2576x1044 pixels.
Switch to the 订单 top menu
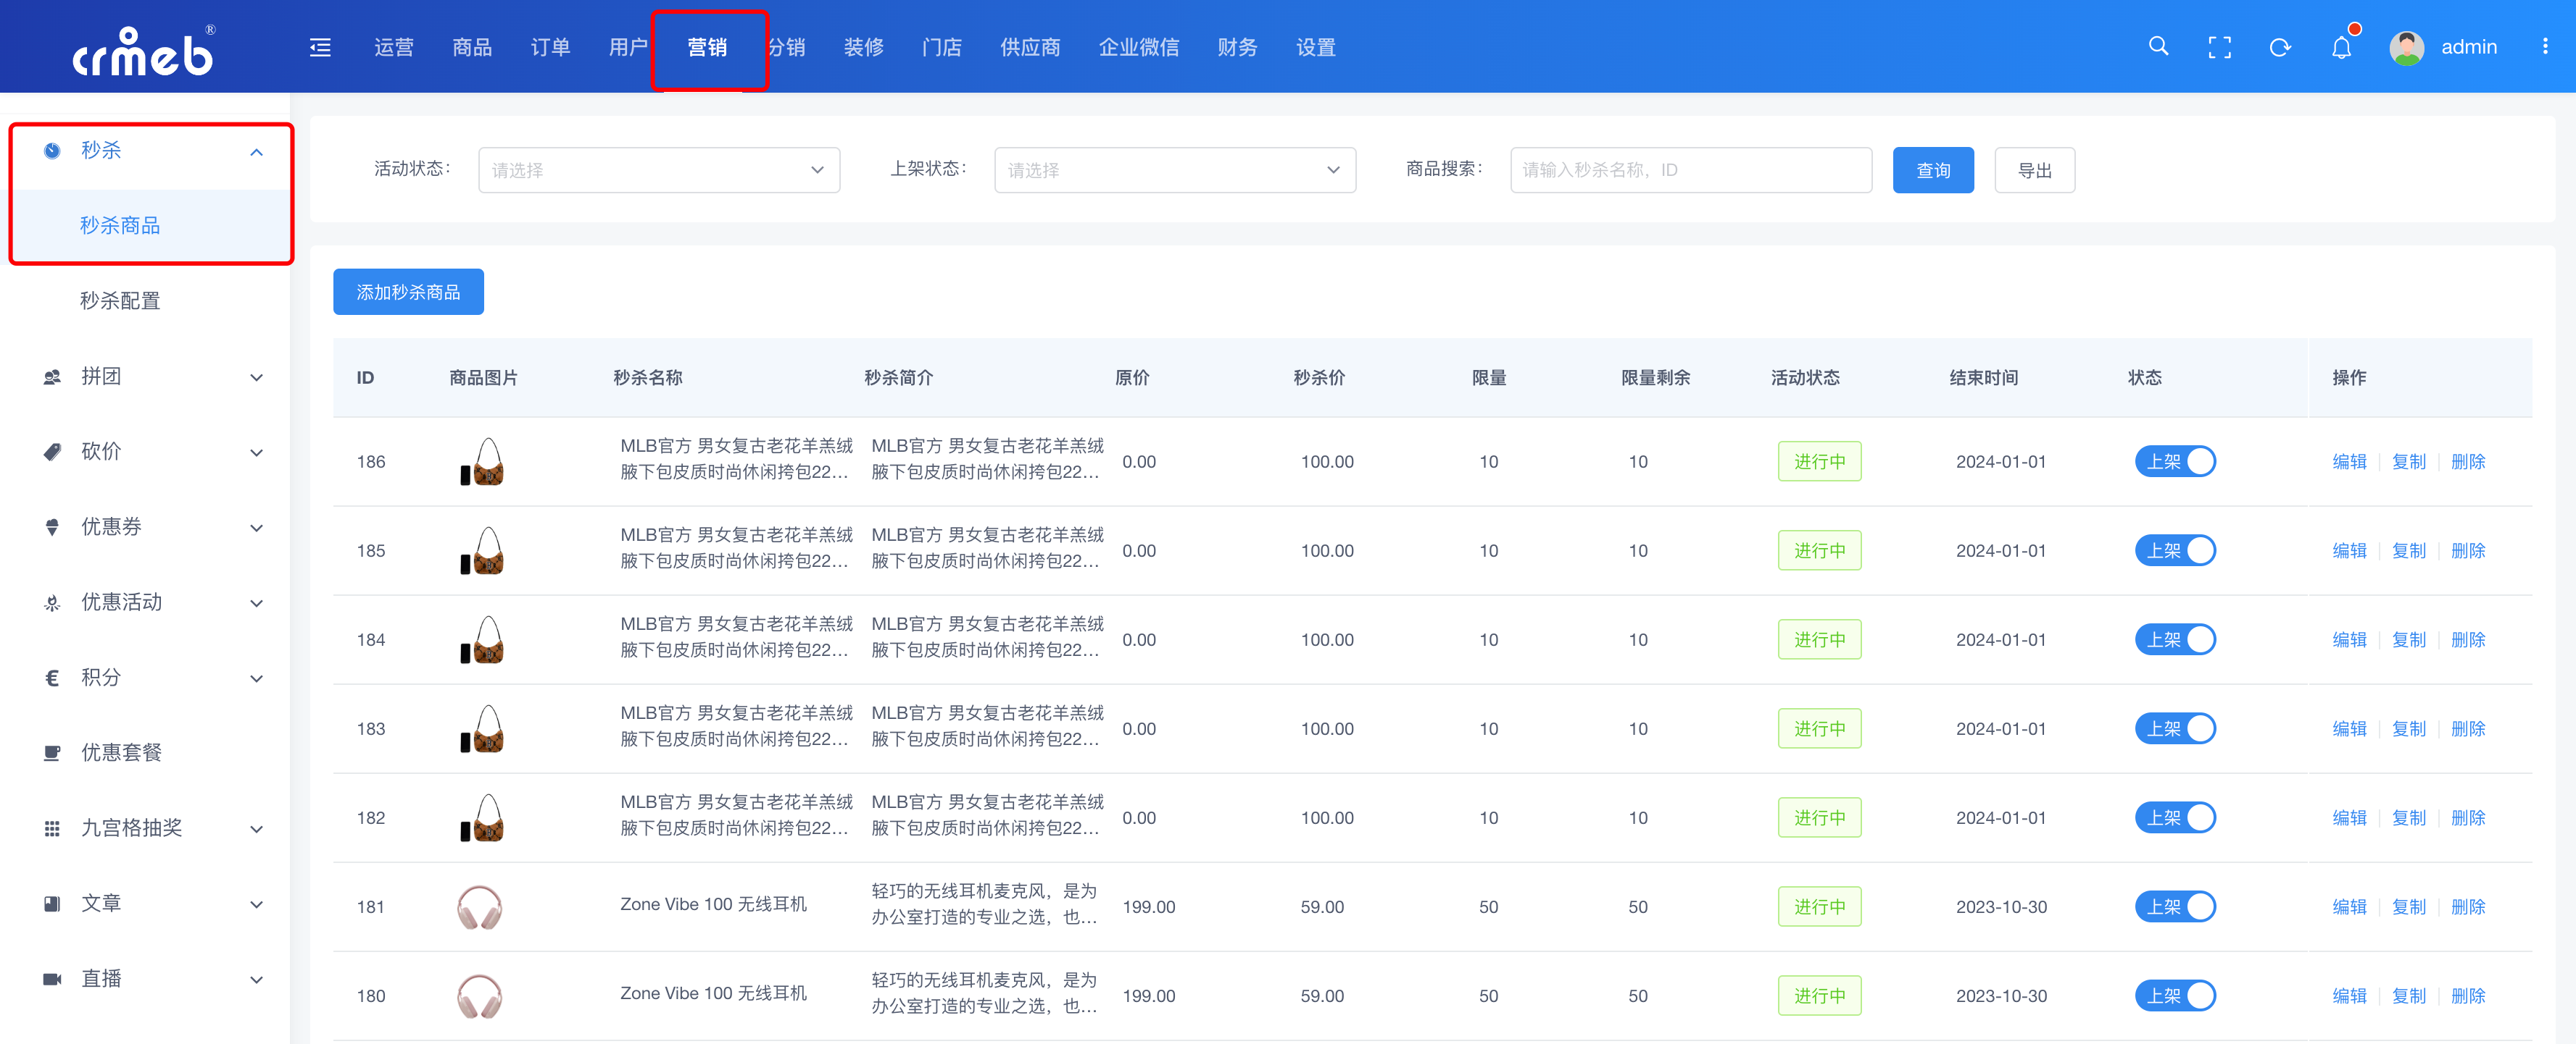[x=550, y=47]
